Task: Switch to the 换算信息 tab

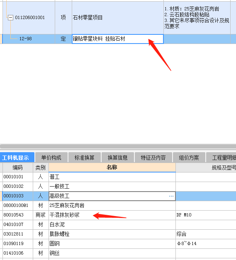Action: 118,157
